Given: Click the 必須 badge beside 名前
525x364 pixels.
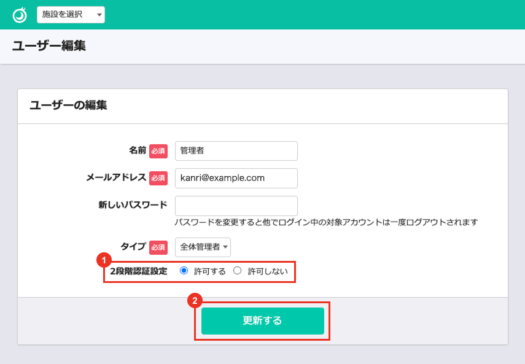Looking at the screenshot, I should pos(158,151).
